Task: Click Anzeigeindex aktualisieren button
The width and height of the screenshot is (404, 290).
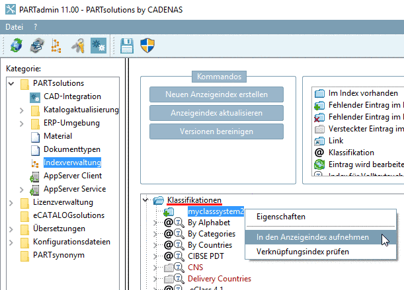Action: pos(216,113)
